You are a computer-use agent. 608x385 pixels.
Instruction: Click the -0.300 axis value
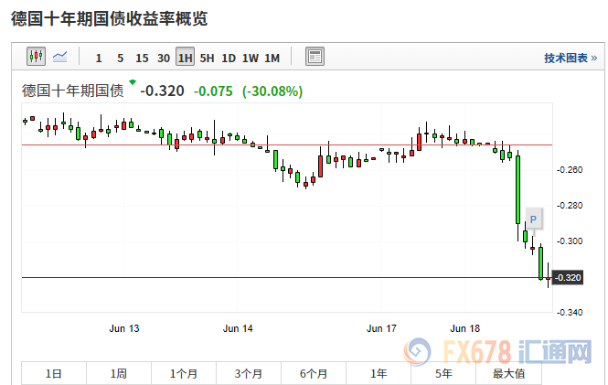click(570, 241)
